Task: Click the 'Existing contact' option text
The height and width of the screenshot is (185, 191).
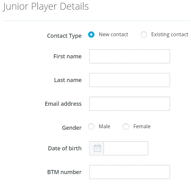Action: [x=169, y=34]
